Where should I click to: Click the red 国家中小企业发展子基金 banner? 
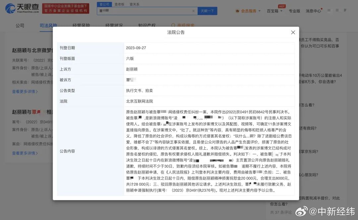(x=66, y=8)
